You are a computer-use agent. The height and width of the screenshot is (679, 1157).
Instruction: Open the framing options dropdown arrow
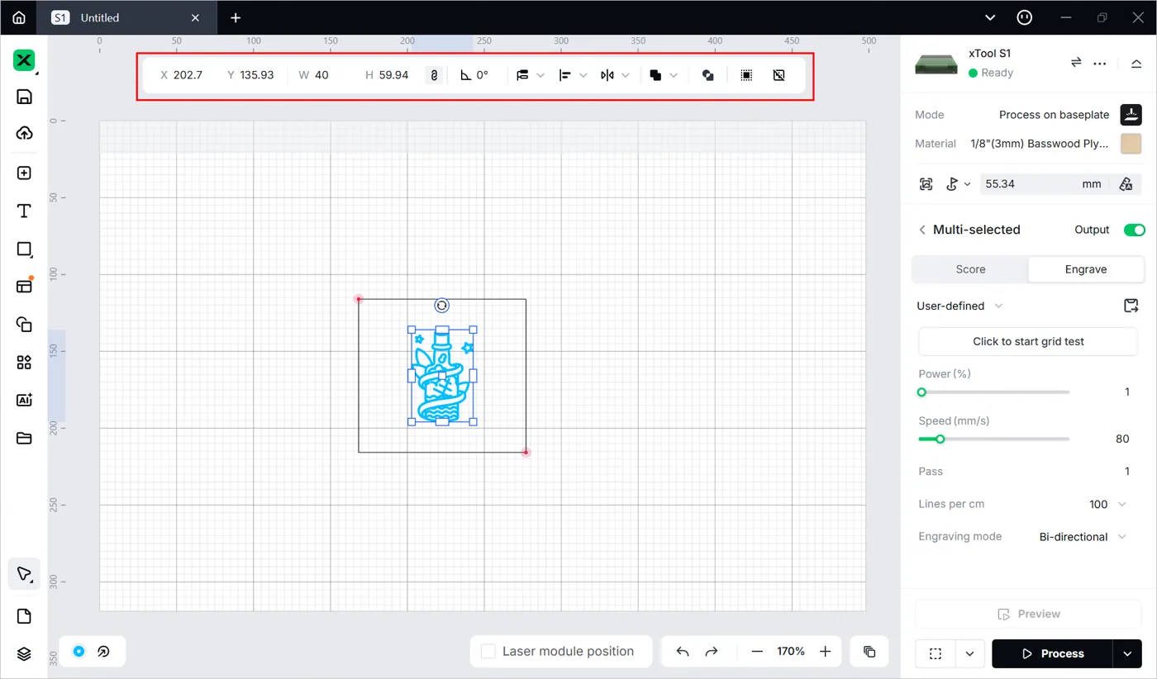pyautogui.click(x=969, y=653)
